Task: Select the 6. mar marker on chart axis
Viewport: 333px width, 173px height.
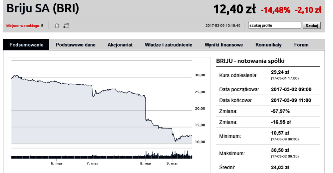Action: coord(56,163)
